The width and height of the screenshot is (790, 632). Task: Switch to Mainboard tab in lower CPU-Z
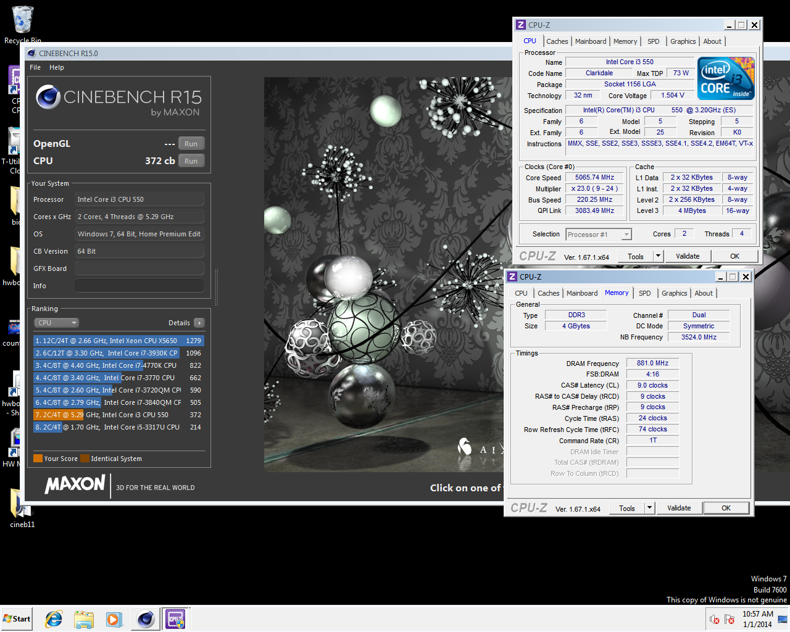pyautogui.click(x=582, y=293)
